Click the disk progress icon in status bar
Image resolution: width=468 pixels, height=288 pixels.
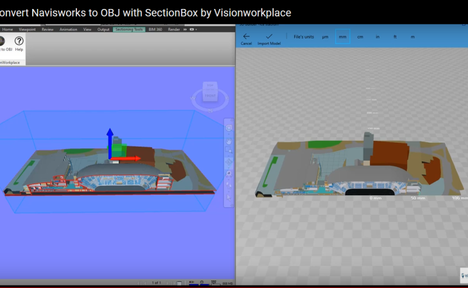202,282
